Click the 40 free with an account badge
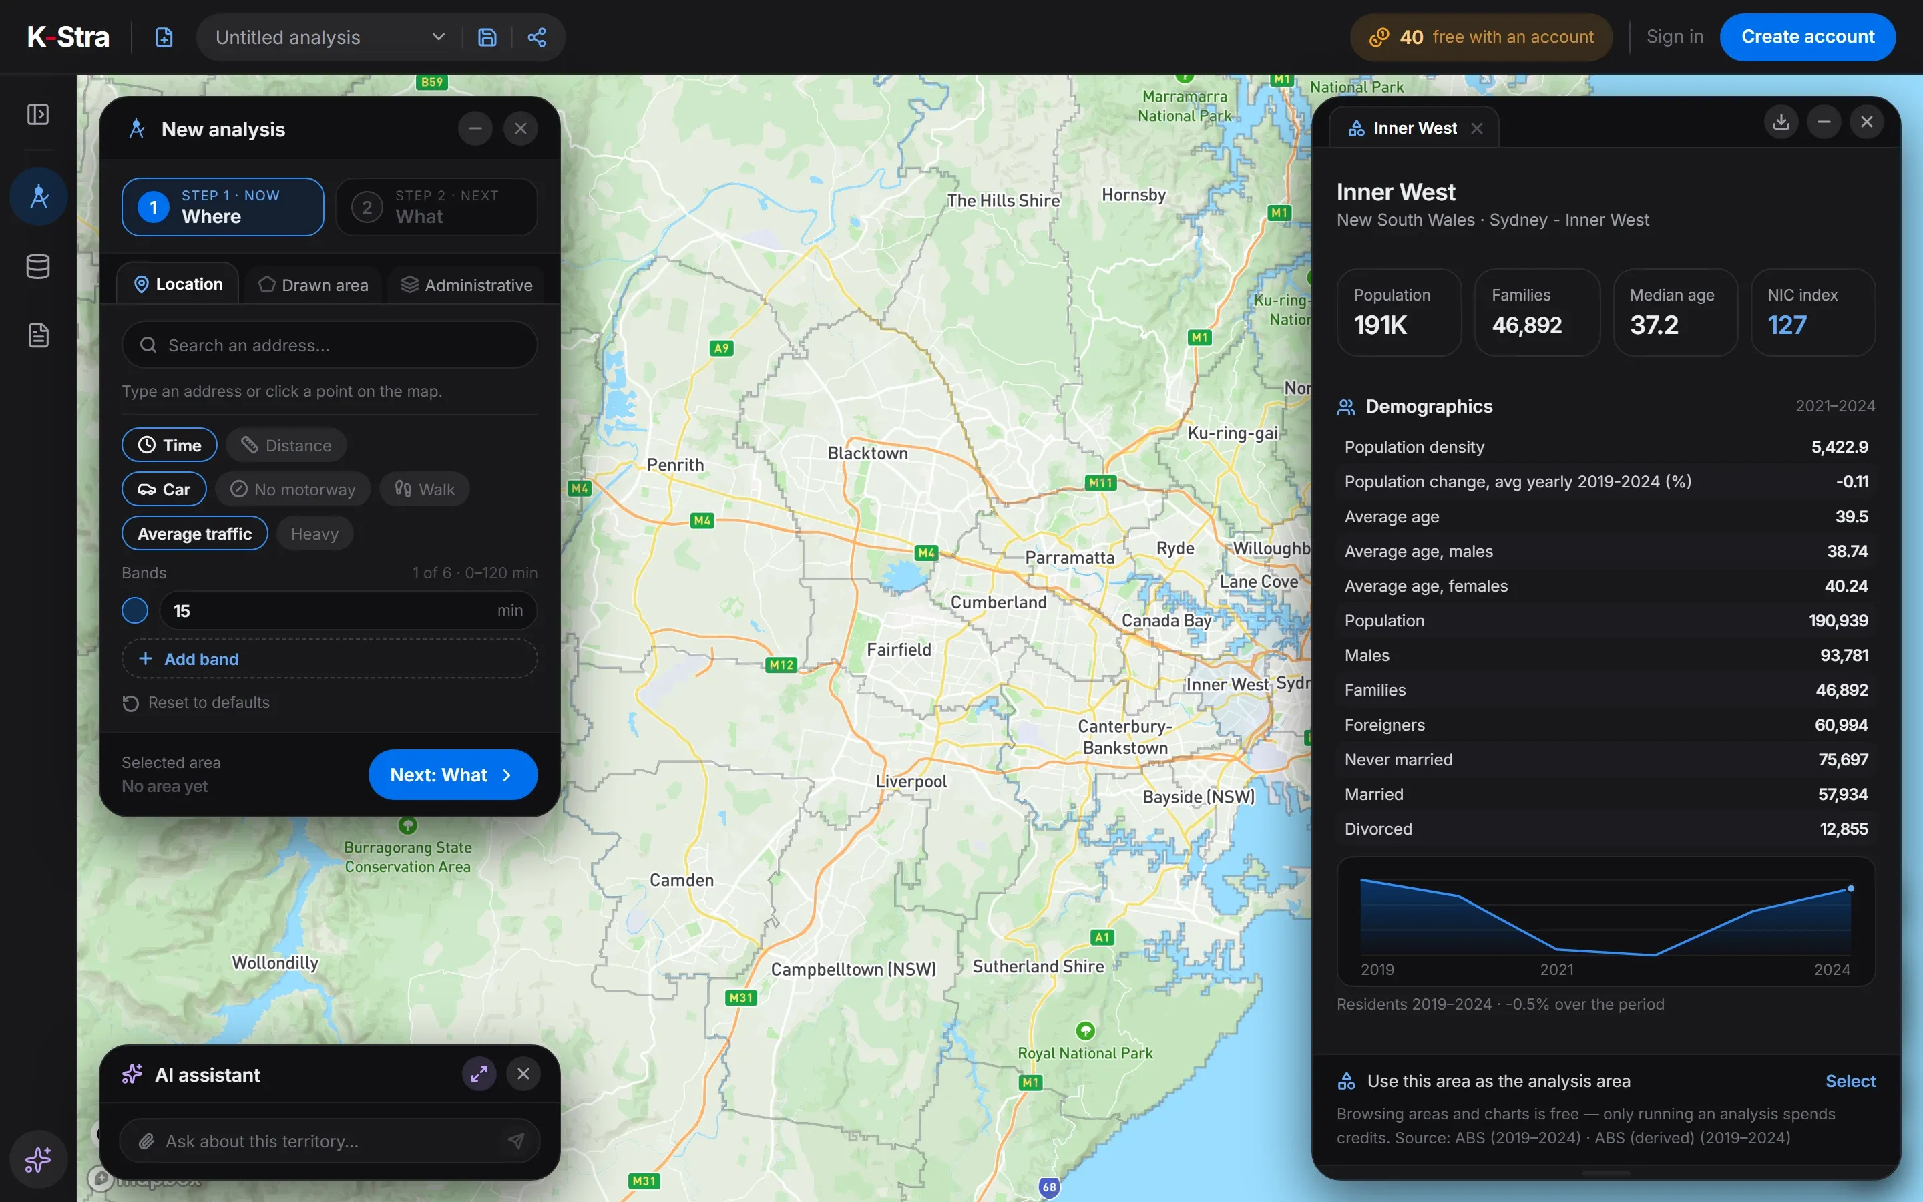The width and height of the screenshot is (1923, 1202). [1481, 37]
